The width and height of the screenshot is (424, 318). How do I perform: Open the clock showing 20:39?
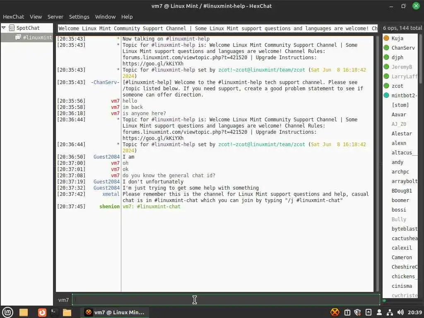pos(414,312)
